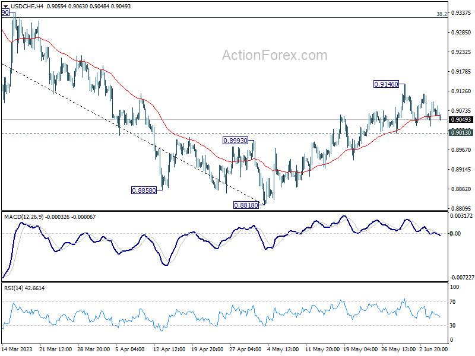Click the MACD scale value -0.007227
Screen dimensions: 475x356
coord(462,278)
